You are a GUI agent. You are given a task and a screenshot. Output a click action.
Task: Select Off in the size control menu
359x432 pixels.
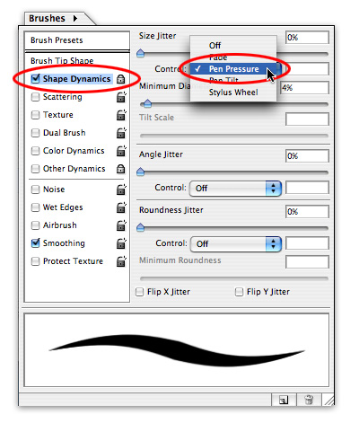coord(215,46)
